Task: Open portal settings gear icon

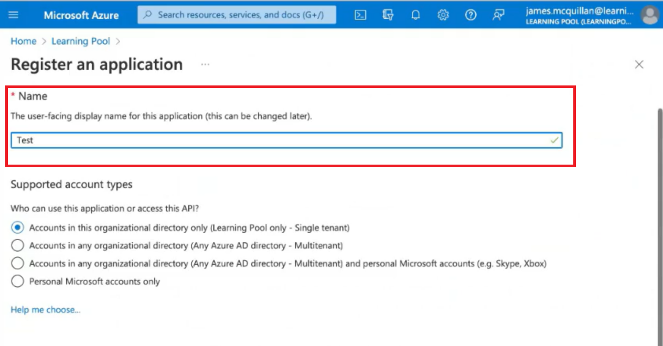Action: tap(443, 15)
